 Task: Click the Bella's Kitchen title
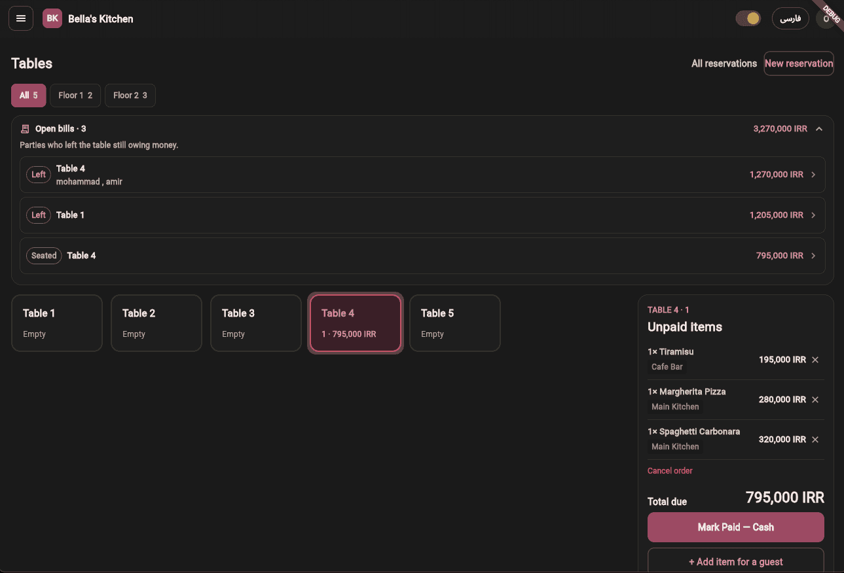point(101,19)
